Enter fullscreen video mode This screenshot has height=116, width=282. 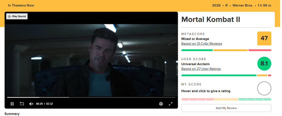coord(171,104)
